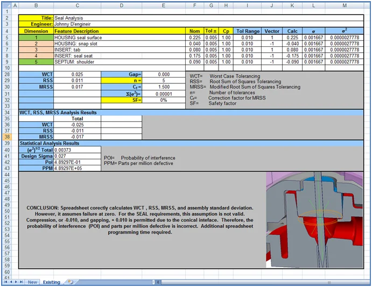The image size is (372, 287).
Task: Click green Dimension 5 cell
Action: tap(36, 62)
